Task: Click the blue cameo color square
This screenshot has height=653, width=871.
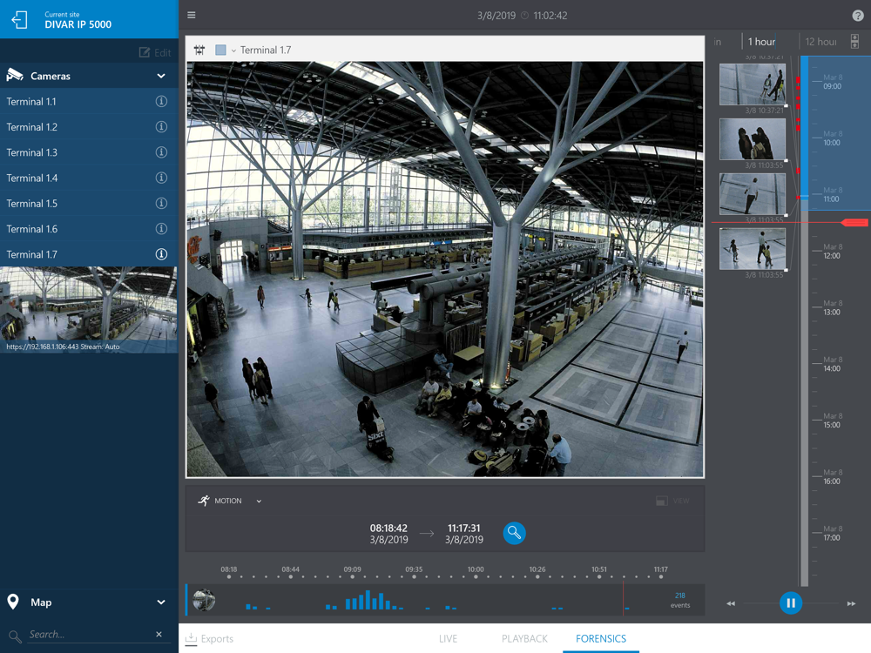Action: click(x=220, y=50)
